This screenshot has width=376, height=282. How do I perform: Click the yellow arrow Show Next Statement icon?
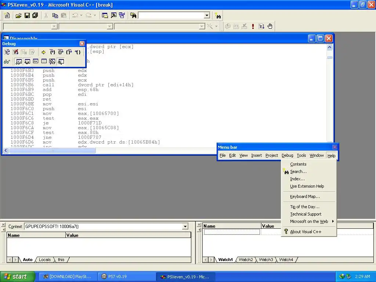point(44,52)
